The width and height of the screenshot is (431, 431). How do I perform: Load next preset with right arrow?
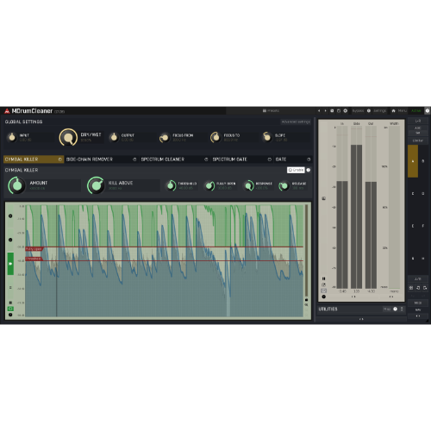click(325, 110)
